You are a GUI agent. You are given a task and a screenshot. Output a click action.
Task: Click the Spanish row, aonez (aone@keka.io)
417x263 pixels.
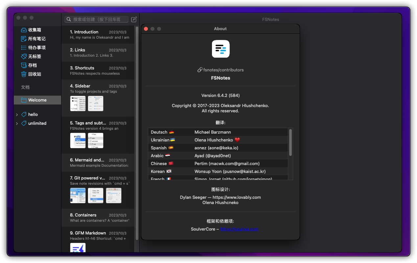coord(218,148)
